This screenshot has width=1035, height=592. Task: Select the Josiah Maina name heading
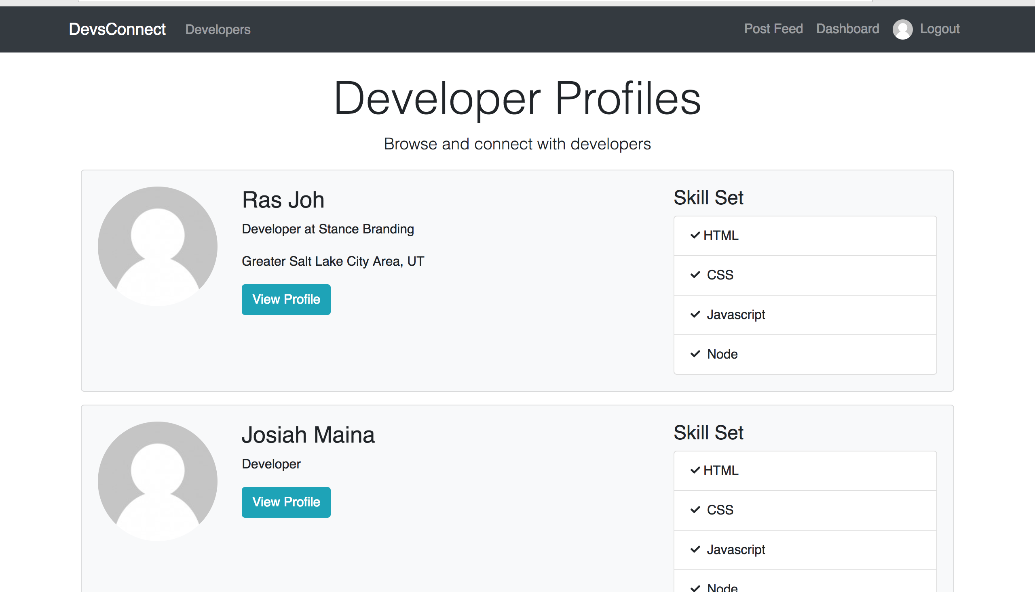point(308,435)
